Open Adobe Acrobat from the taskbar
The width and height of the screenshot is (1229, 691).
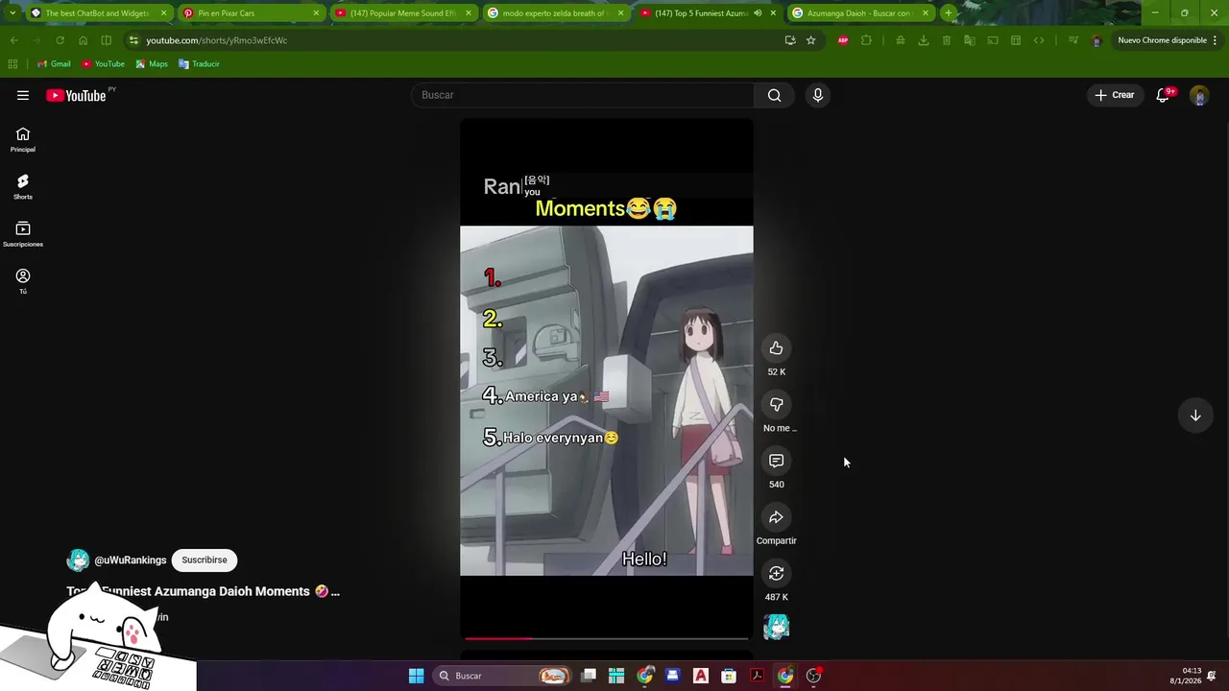(757, 676)
